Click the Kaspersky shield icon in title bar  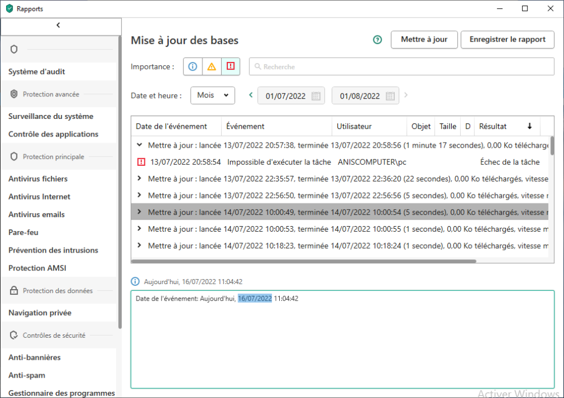coord(10,8)
